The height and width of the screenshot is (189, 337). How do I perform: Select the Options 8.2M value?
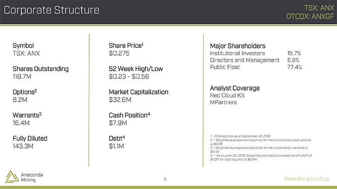[x=20, y=100]
